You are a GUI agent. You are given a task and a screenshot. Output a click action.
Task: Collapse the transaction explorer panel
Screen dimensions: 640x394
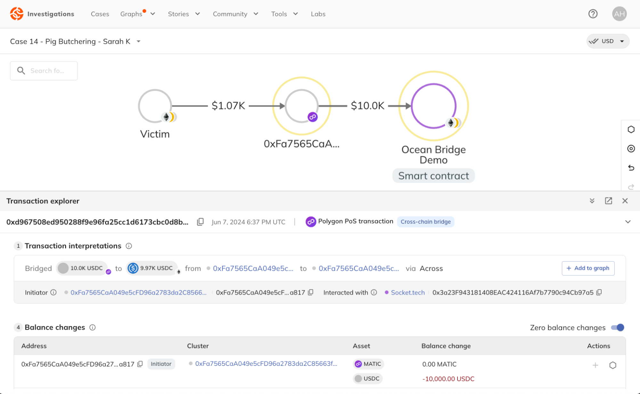[x=592, y=201]
